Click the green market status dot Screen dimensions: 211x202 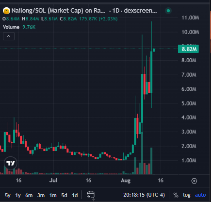pyautogui.click(x=168, y=11)
